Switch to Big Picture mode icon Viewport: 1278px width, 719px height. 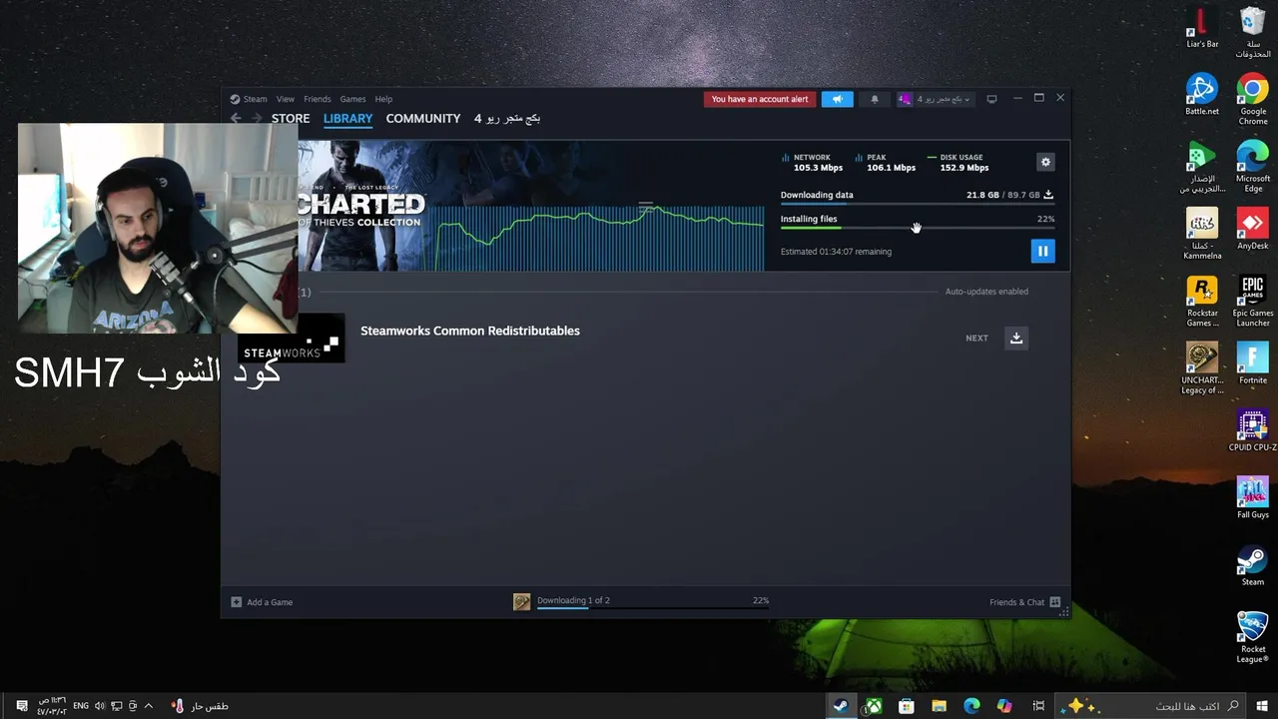(x=991, y=99)
